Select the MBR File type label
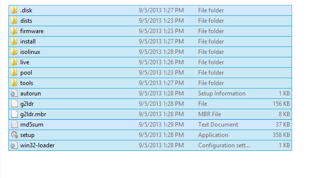The width and height of the screenshot is (335, 178). click(x=209, y=114)
